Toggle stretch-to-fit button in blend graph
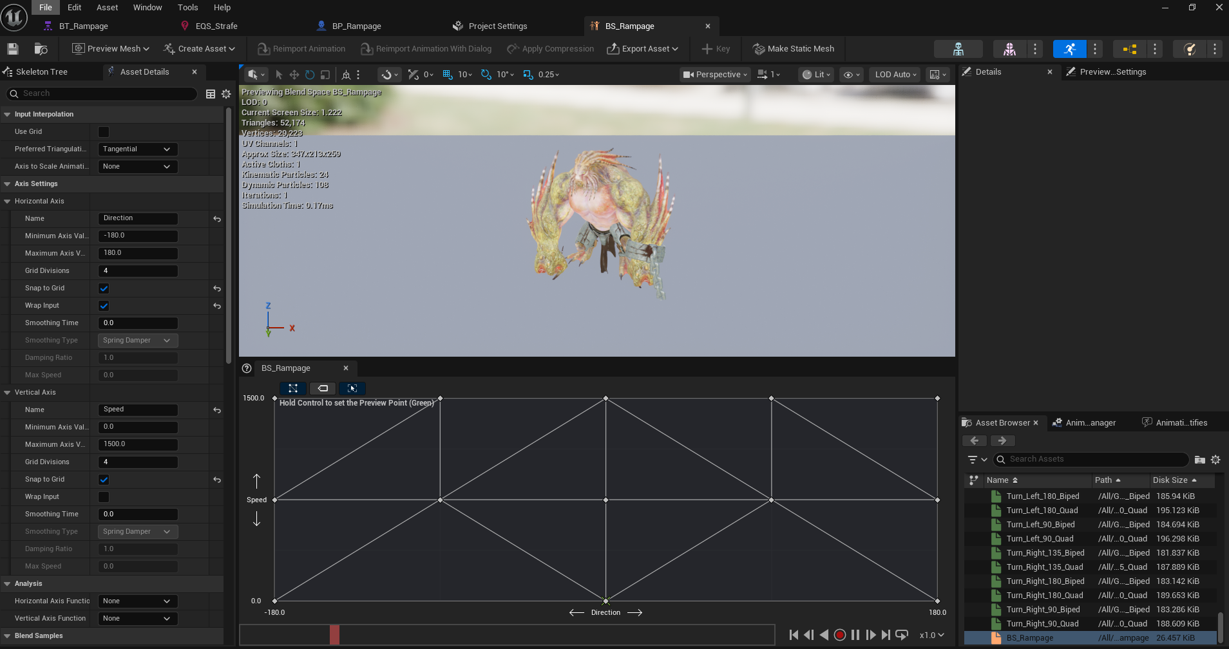The width and height of the screenshot is (1229, 649). click(352, 388)
